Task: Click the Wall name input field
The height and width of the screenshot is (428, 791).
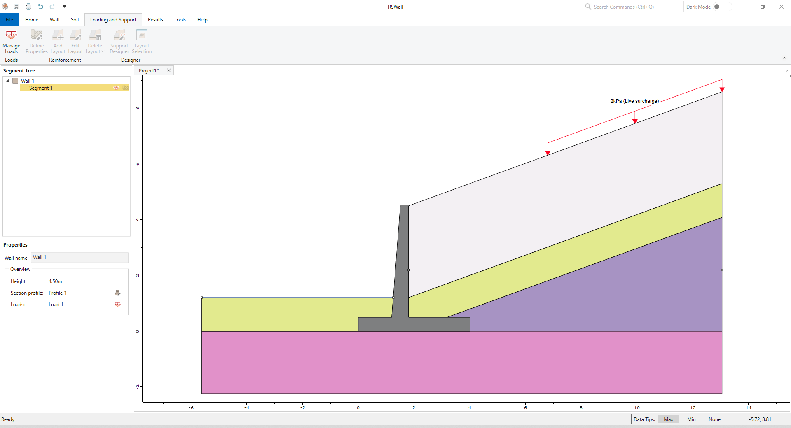Action: click(80, 258)
